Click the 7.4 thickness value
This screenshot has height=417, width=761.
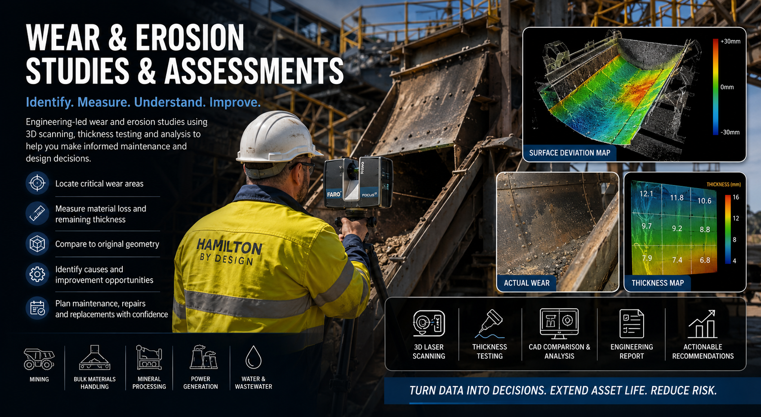point(677,260)
